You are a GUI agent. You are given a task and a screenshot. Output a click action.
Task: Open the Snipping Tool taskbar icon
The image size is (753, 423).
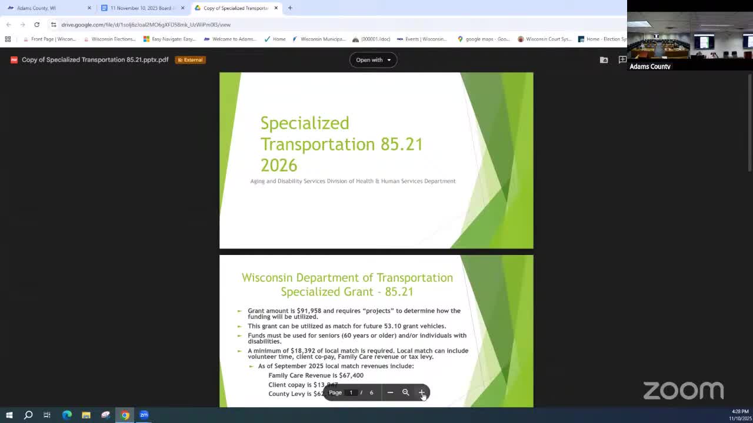click(105, 415)
